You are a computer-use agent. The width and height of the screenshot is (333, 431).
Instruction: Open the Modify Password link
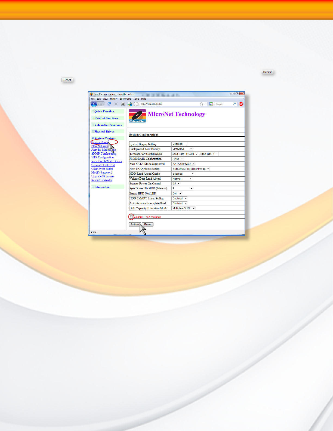coord(102,173)
